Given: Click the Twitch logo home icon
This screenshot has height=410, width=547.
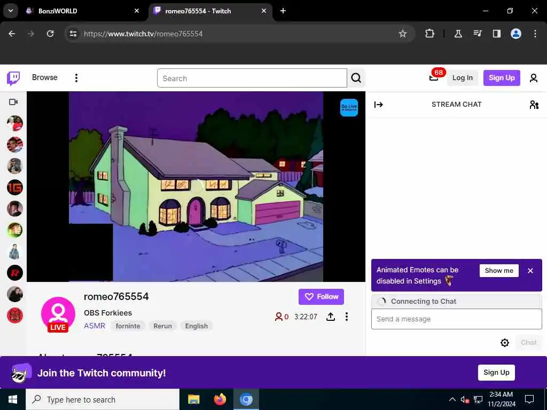Looking at the screenshot, I should pyautogui.click(x=13, y=78).
